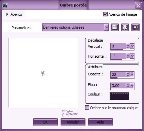144x131 pixels.
Task: Open the Couleur shadow color swatch
Action: 119,96
